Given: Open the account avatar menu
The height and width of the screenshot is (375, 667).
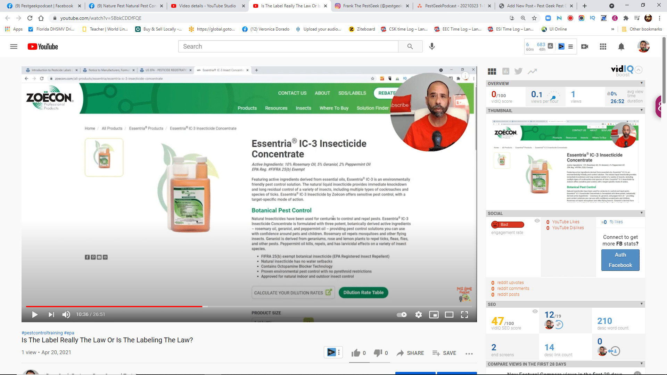Looking at the screenshot, I should [643, 47].
